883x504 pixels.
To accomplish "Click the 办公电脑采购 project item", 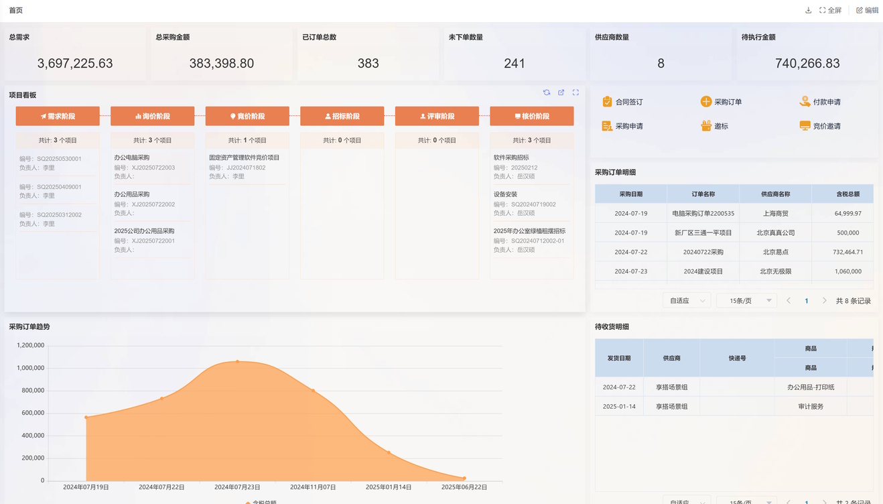I will [x=132, y=157].
